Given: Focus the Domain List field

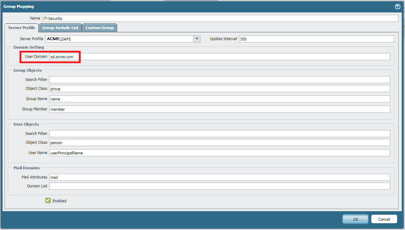Looking at the screenshot, I should (220, 186).
